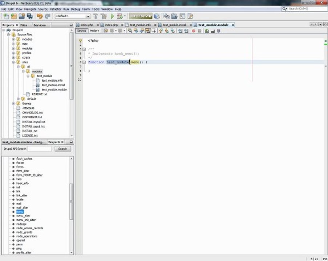The width and height of the screenshot is (328, 261).
Task: Select README.txt file in tree
Action: [39, 94]
